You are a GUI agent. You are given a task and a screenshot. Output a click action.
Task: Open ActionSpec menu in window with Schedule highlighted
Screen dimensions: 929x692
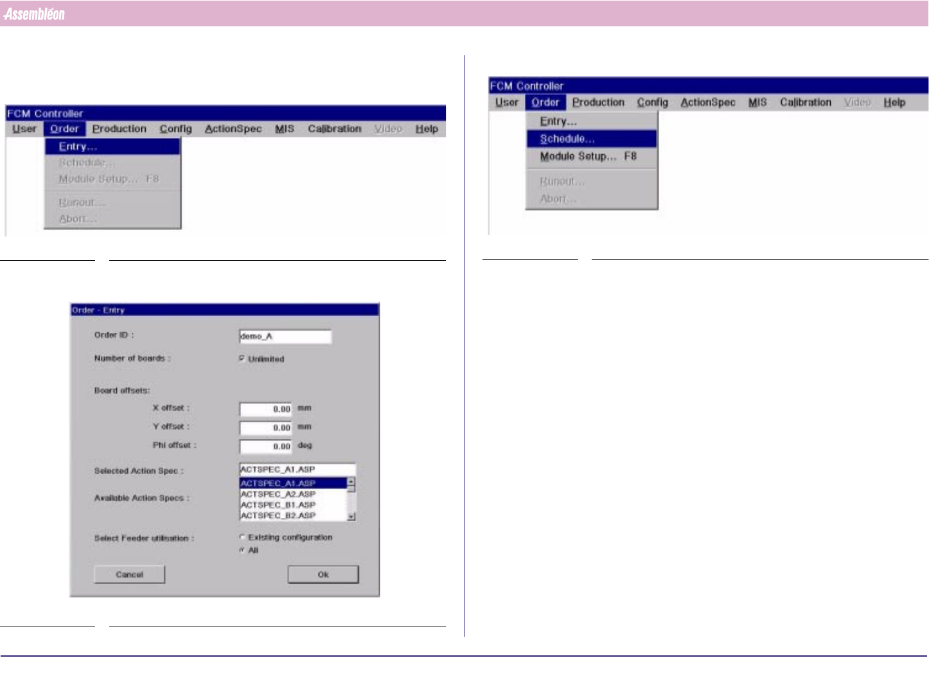pos(708,102)
